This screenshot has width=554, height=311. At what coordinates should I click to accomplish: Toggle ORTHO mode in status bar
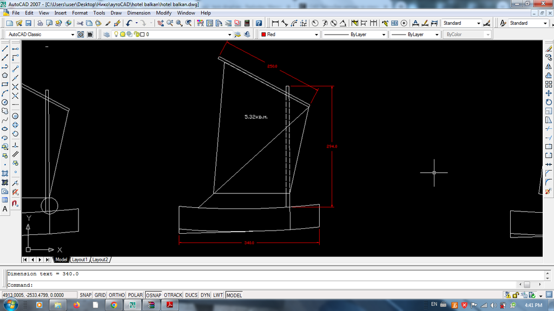coord(116,295)
